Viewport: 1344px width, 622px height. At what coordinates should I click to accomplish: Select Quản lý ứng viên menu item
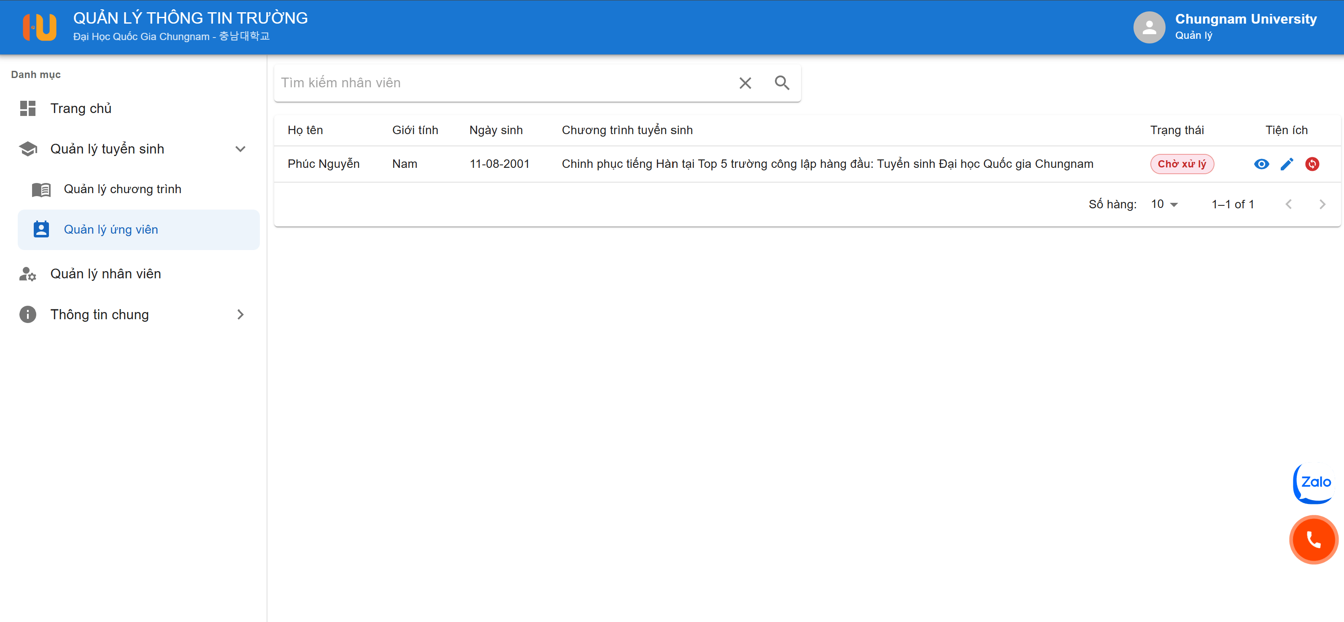click(111, 230)
